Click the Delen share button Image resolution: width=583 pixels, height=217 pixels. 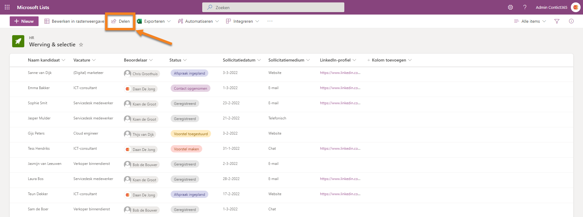(x=121, y=21)
